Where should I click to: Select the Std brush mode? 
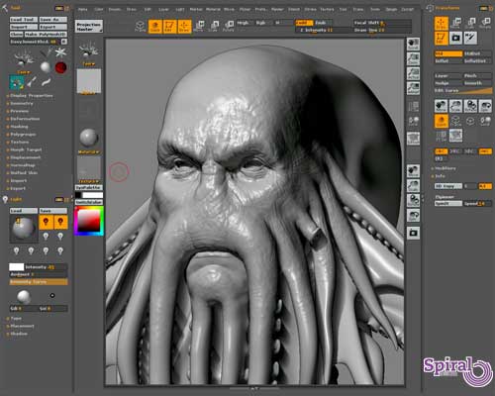pyautogui.click(x=448, y=53)
